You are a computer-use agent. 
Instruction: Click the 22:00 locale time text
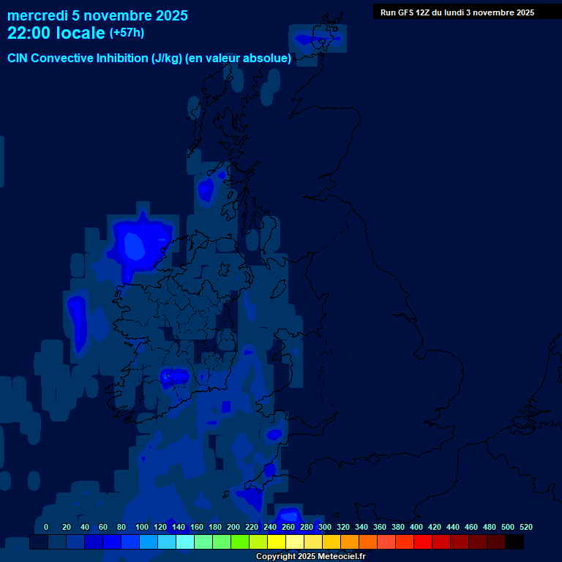pos(56,33)
